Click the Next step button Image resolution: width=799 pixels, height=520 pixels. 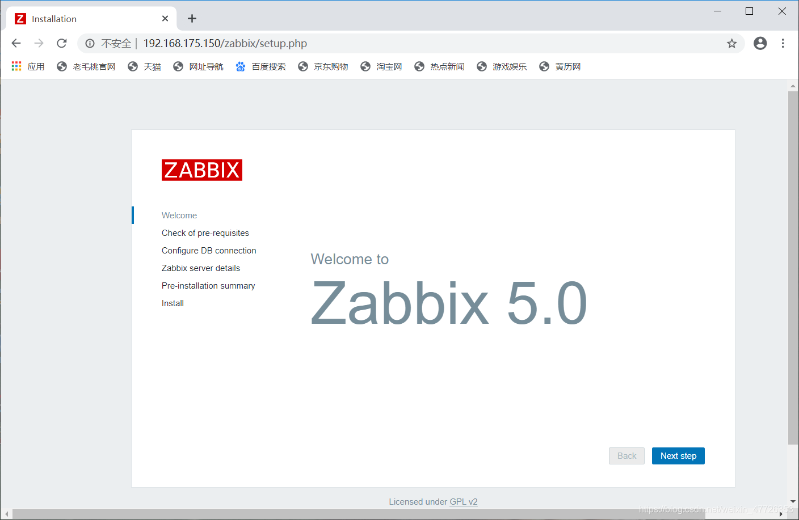tap(678, 456)
